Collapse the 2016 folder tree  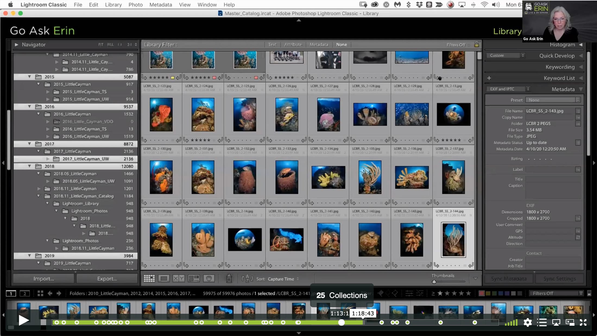click(x=29, y=107)
